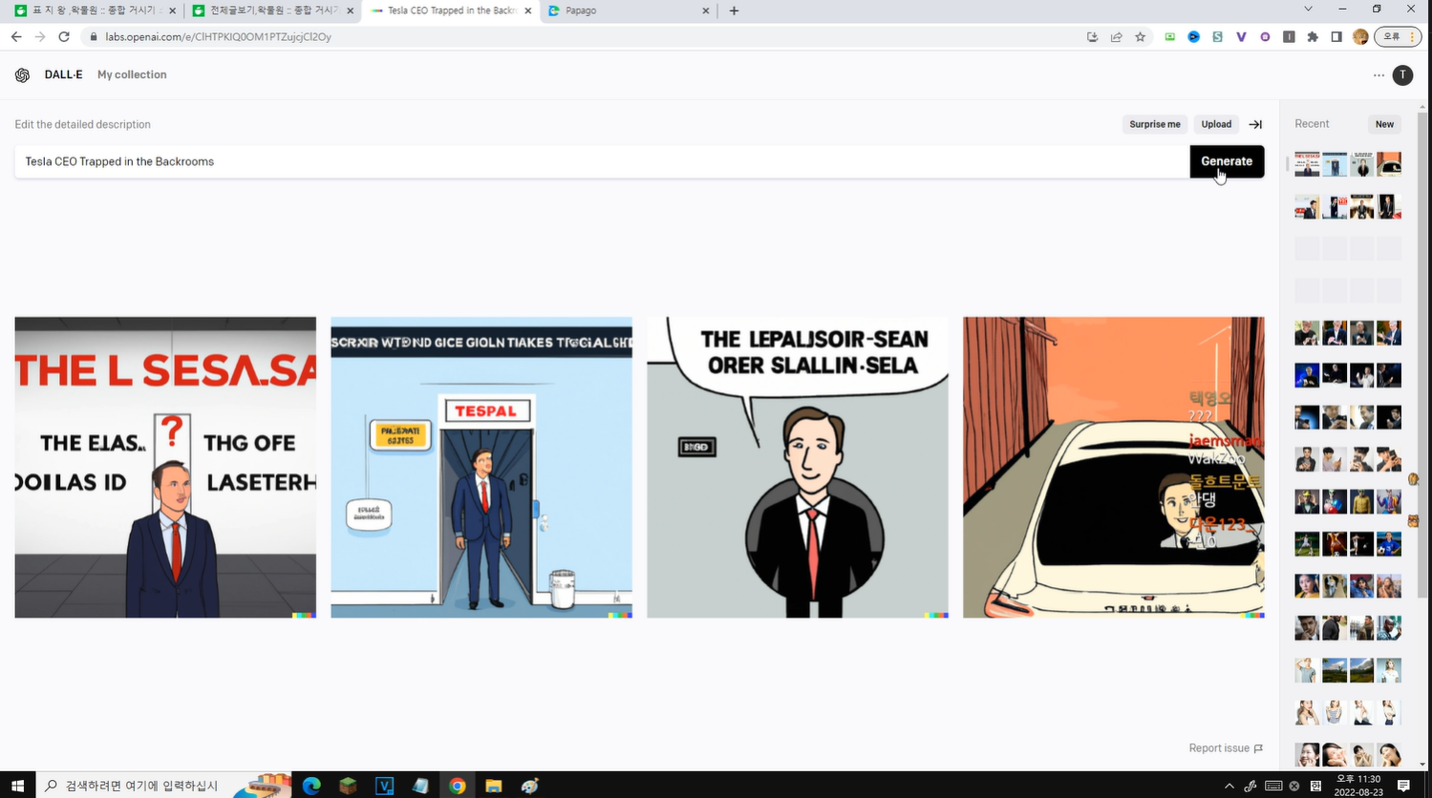Open My collection page

(132, 75)
